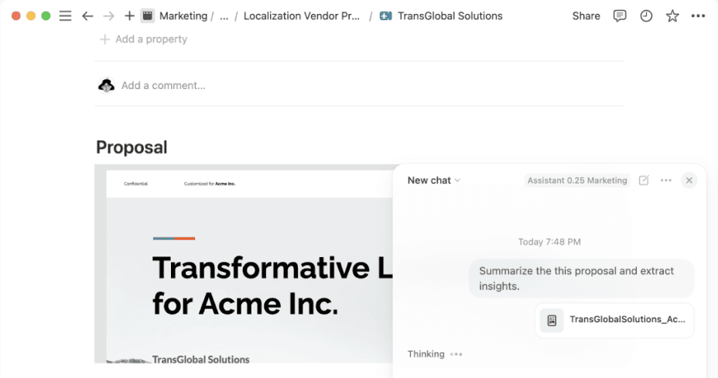Select the TransGlobal Solutions breadcrumb

click(x=449, y=15)
